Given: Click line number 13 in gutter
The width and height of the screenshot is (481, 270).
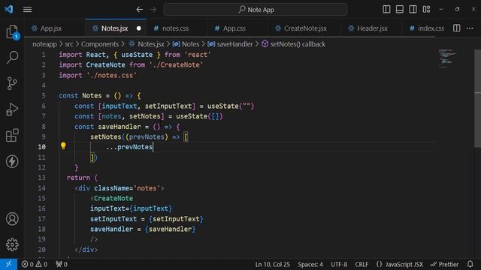Looking at the screenshot, I should (x=41, y=178).
